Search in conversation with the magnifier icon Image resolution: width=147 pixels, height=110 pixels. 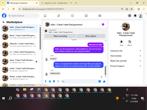point(130,42)
